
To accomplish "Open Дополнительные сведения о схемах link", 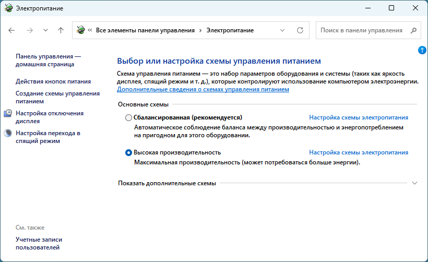I will click(203, 89).
